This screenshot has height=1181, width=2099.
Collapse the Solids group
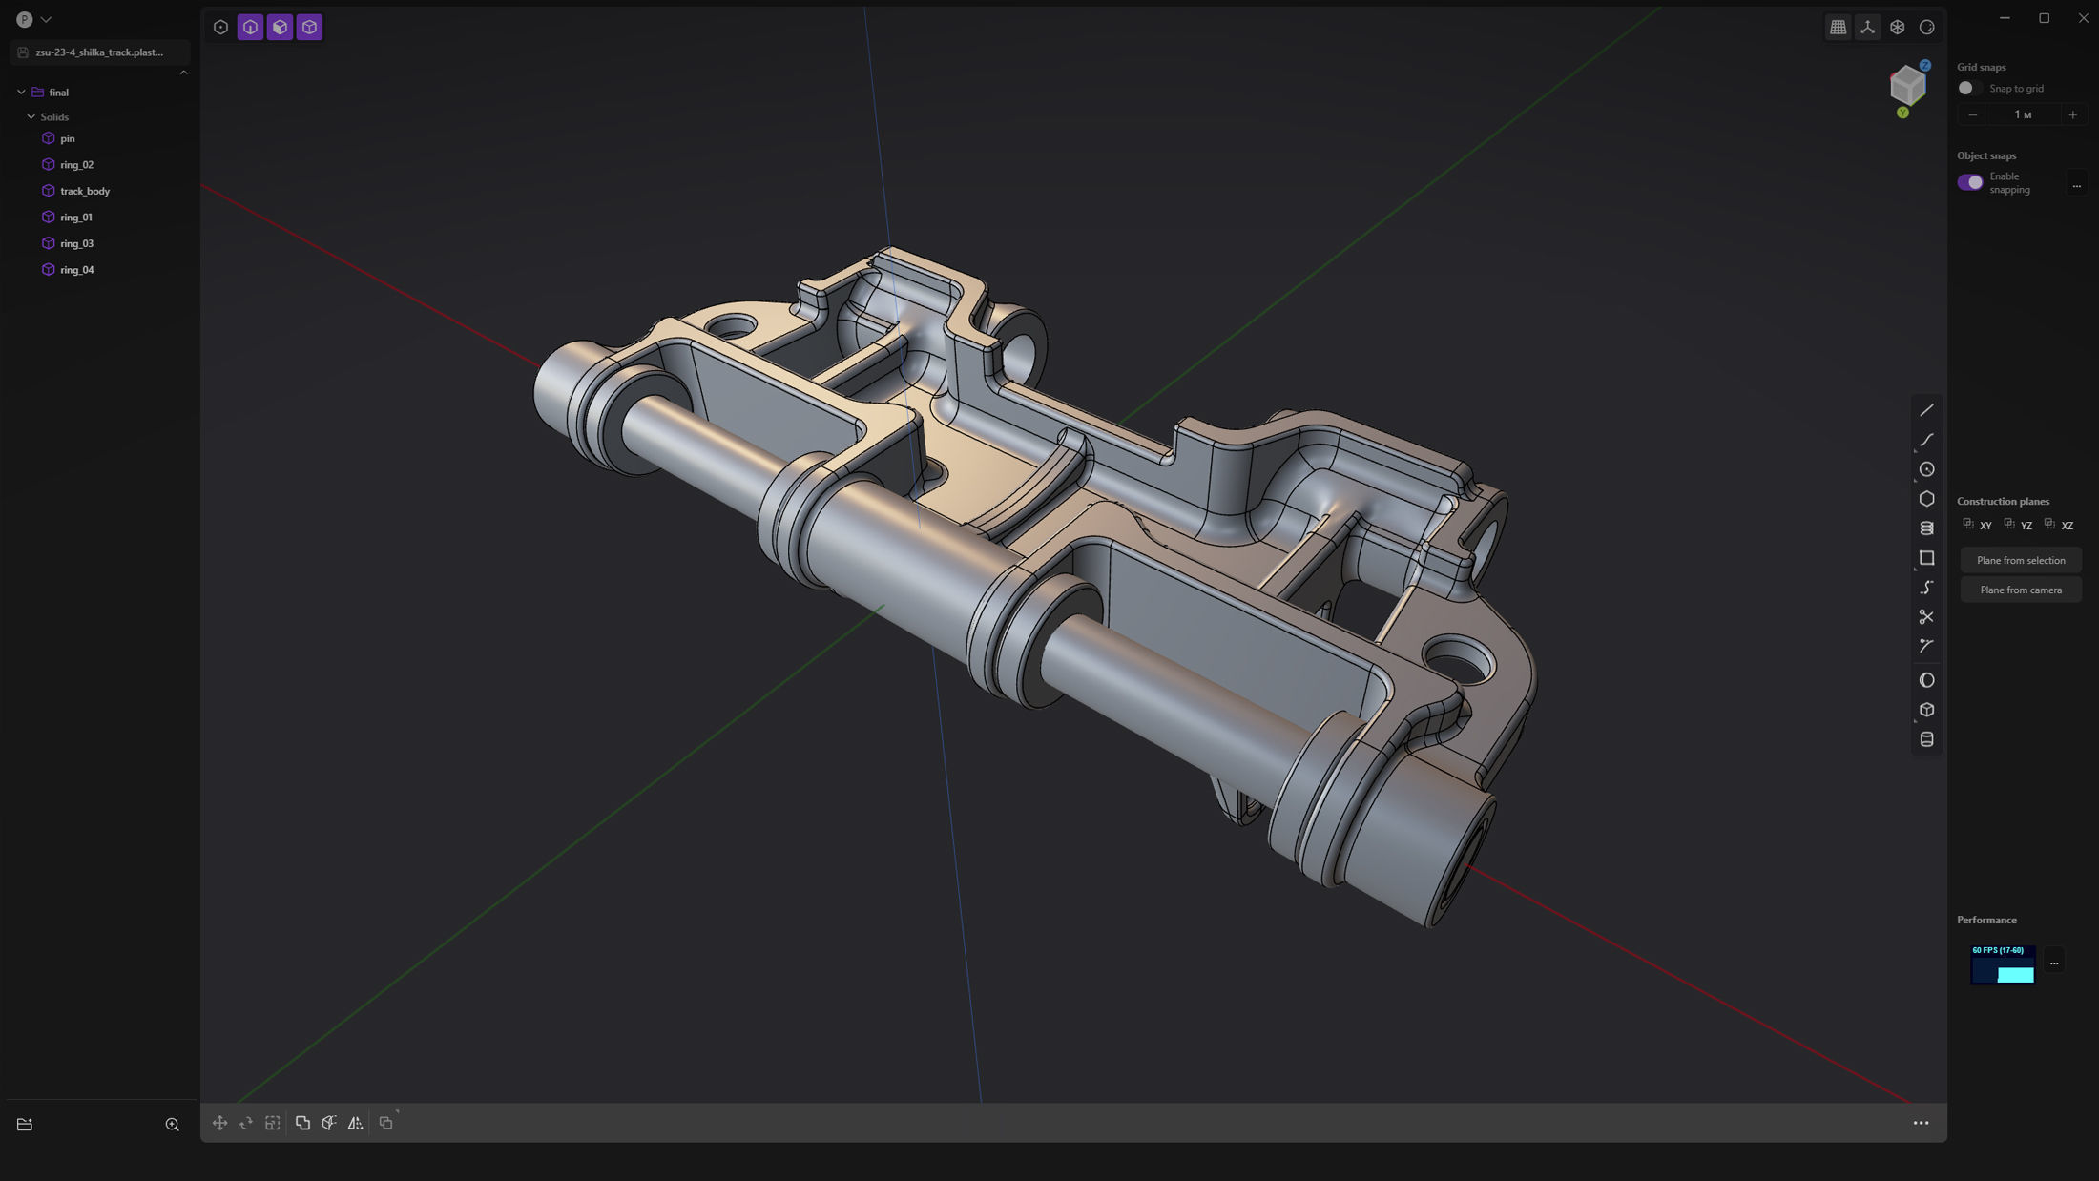[x=31, y=116]
